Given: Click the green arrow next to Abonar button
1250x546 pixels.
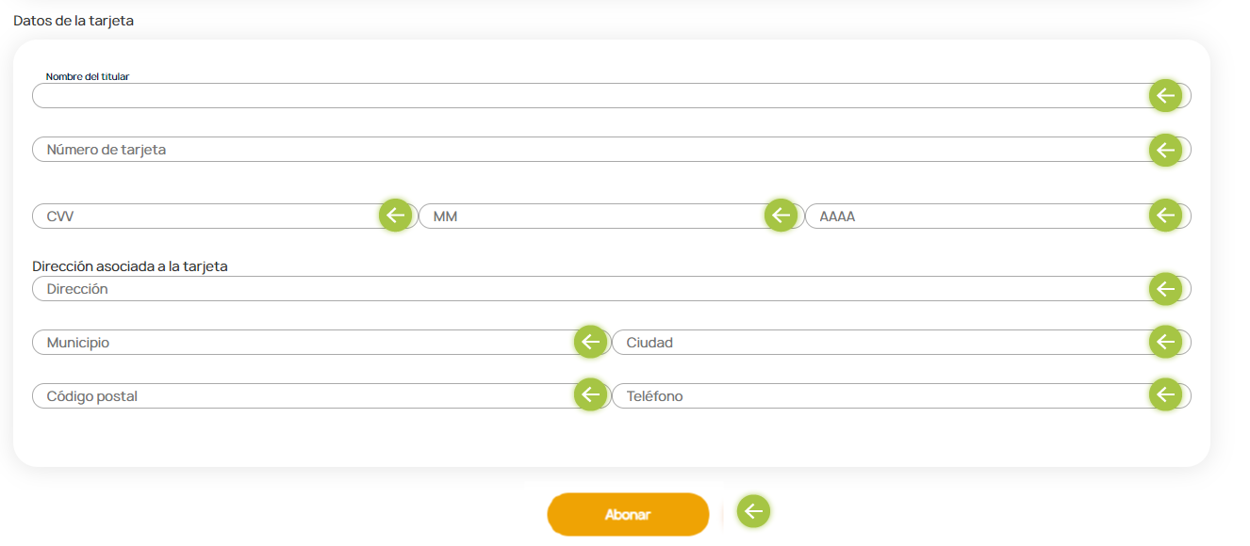Looking at the screenshot, I should click(753, 511).
